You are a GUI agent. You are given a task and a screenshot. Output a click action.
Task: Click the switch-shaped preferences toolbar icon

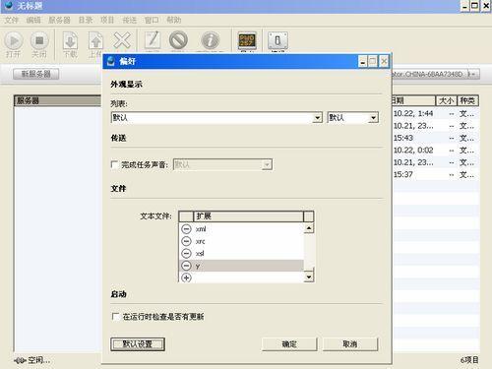point(277,40)
